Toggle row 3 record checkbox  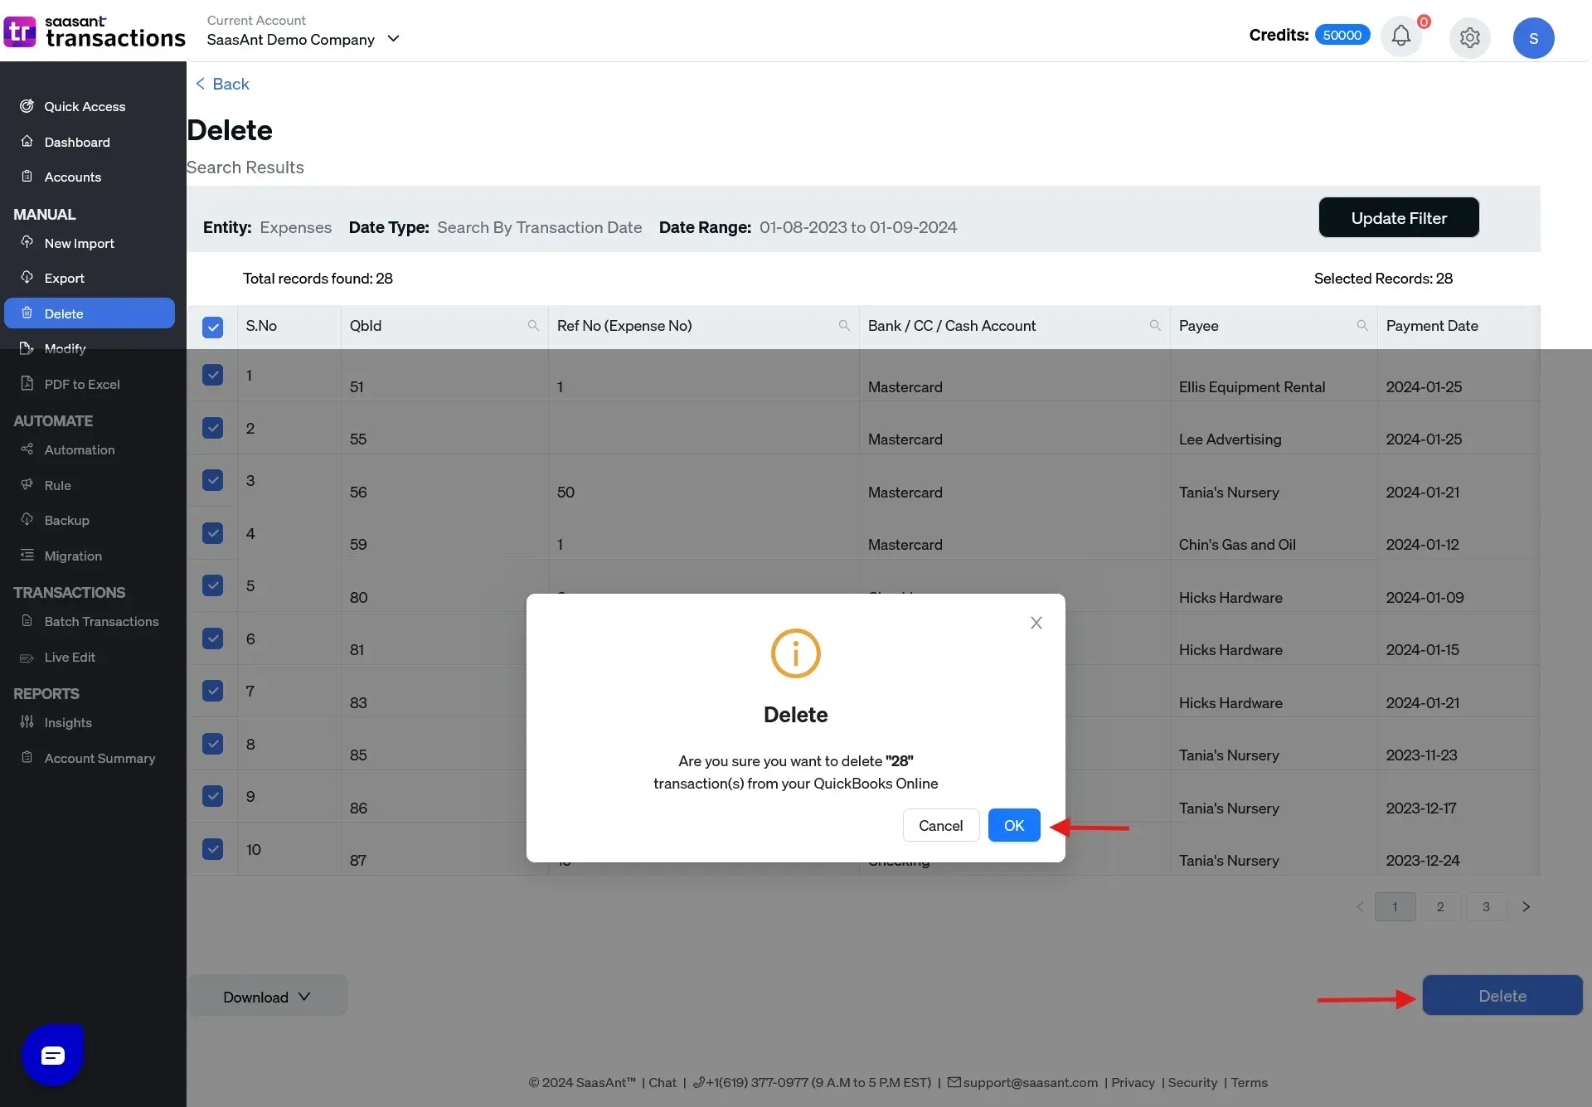[213, 480]
